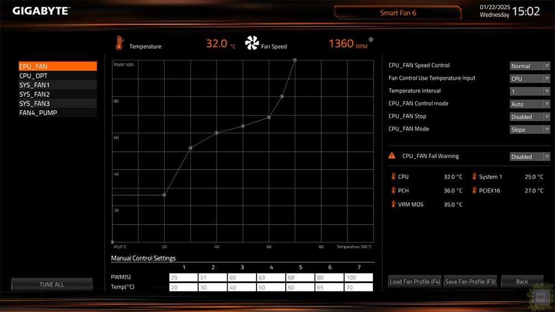Open CPU_FAN Control mode dropdown
The image size is (555, 312).
[530, 104]
